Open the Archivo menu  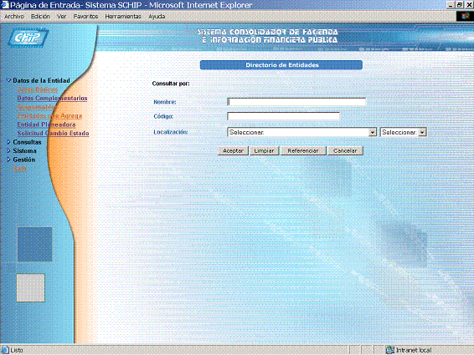[14, 16]
